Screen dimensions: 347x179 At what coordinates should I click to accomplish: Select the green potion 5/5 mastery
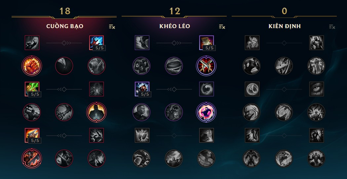32,89
